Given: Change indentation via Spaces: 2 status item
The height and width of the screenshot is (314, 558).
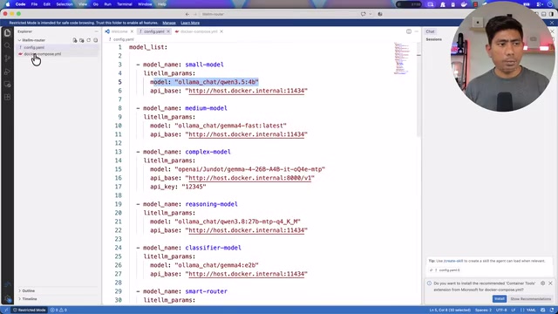Looking at the screenshot, I should point(483,310).
